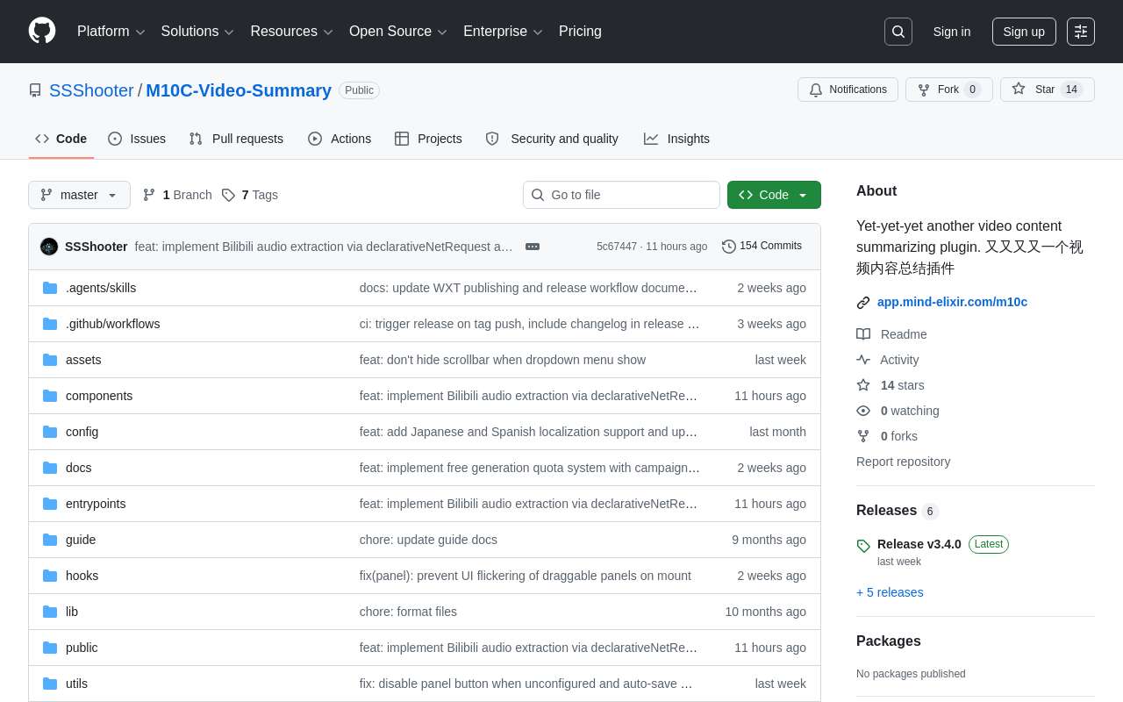Open the Solutions dropdown menu

point(197,32)
